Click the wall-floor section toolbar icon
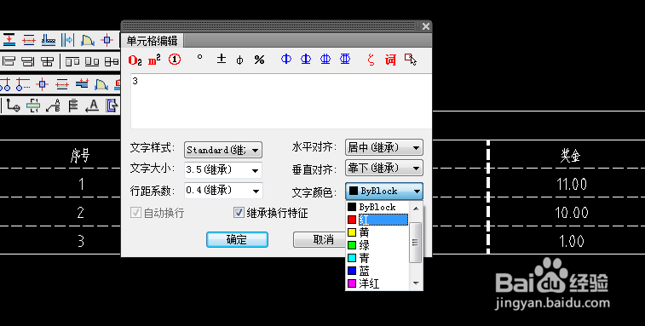 pos(48,40)
